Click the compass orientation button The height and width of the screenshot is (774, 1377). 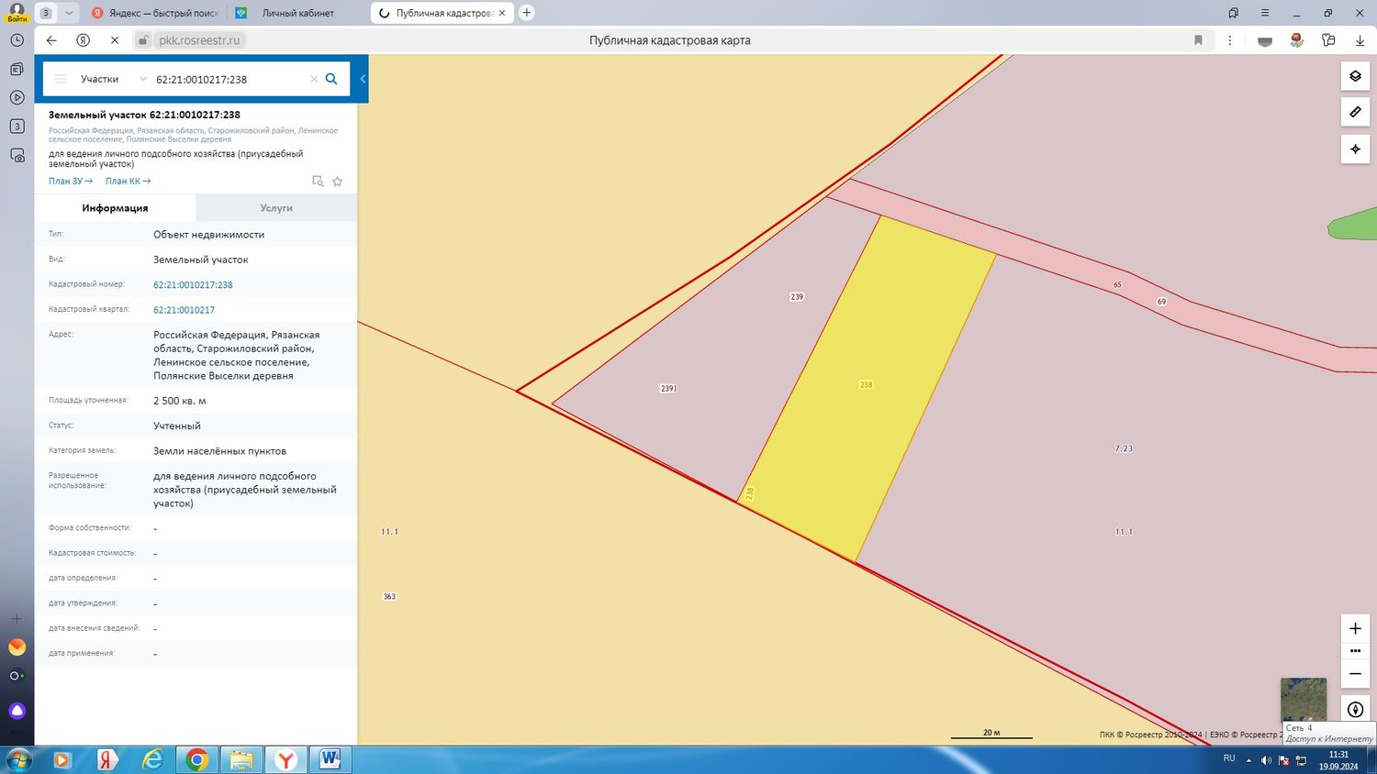1355,710
